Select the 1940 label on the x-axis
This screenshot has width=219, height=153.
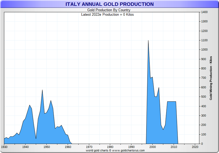pos(25,147)
